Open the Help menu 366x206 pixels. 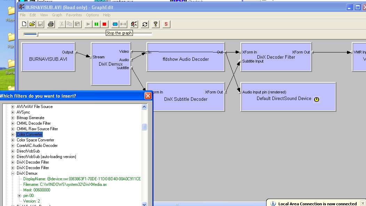pyautogui.click(x=107, y=15)
